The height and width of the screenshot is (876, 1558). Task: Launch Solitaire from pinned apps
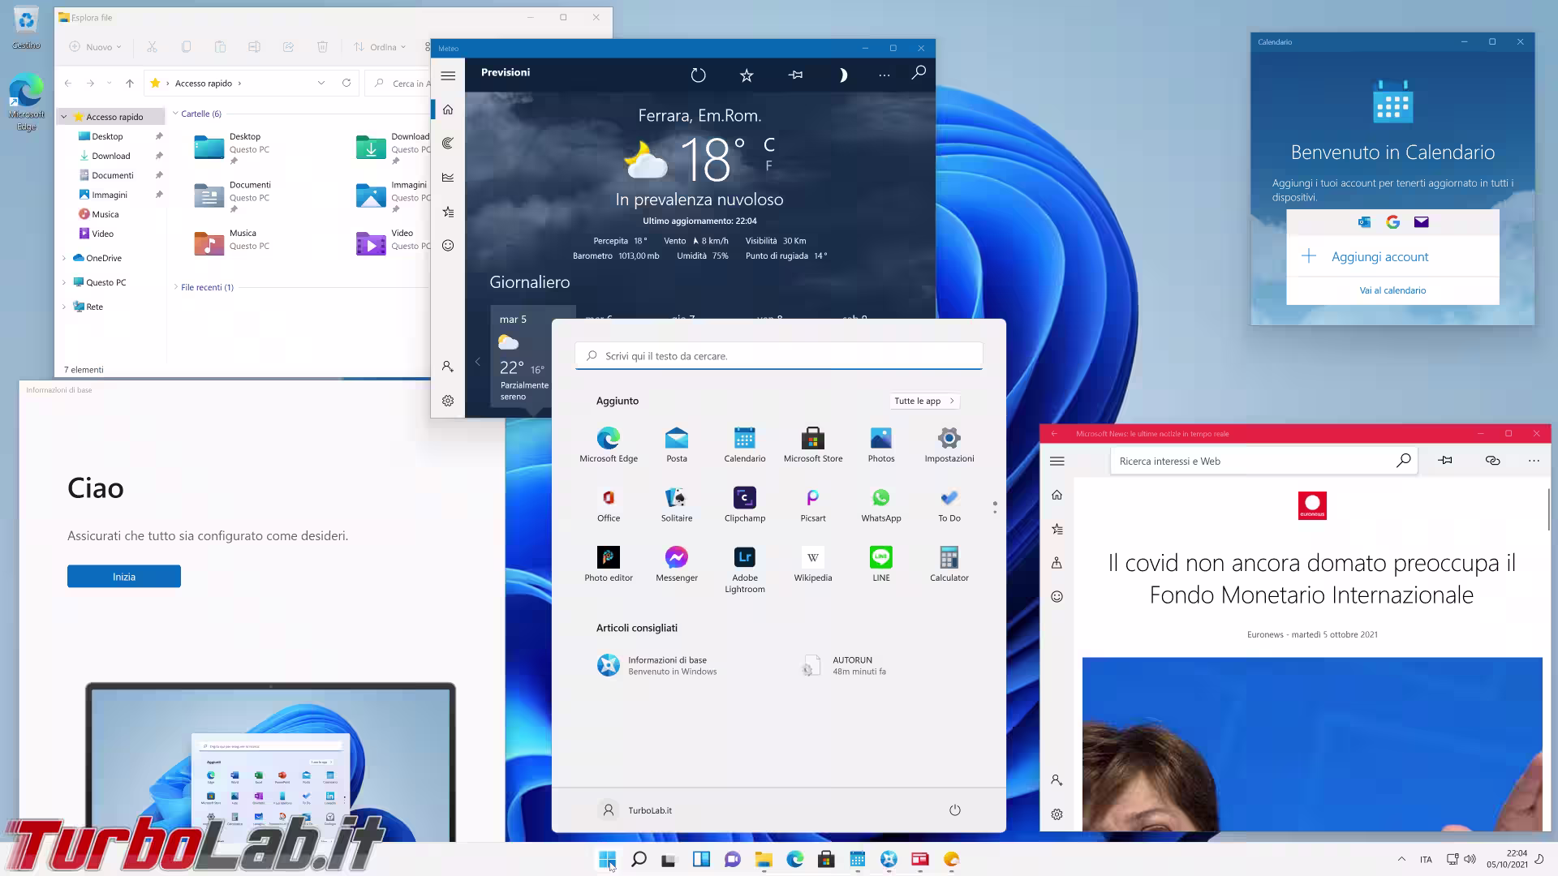(676, 504)
